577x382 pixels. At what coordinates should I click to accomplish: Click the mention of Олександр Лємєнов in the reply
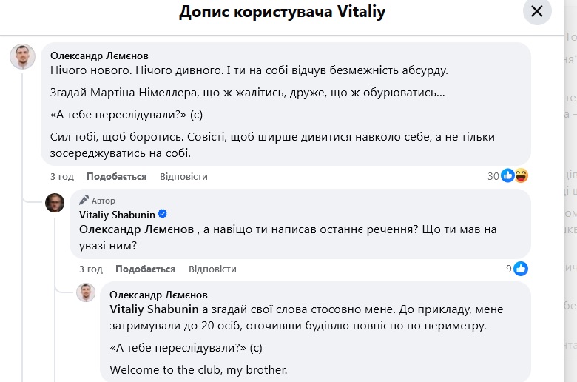tap(136, 229)
